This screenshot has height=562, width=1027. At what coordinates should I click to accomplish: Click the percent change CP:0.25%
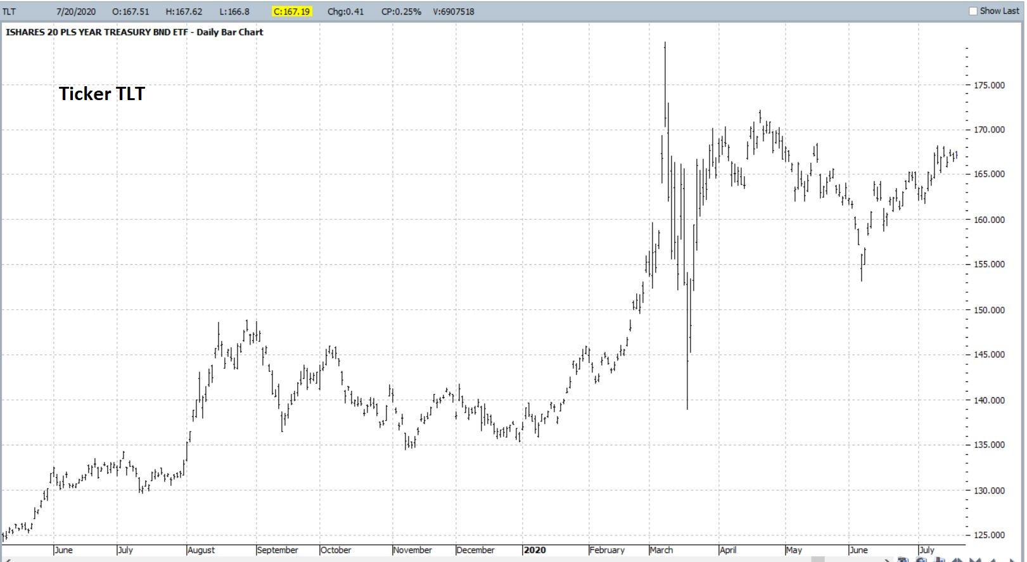(x=401, y=11)
